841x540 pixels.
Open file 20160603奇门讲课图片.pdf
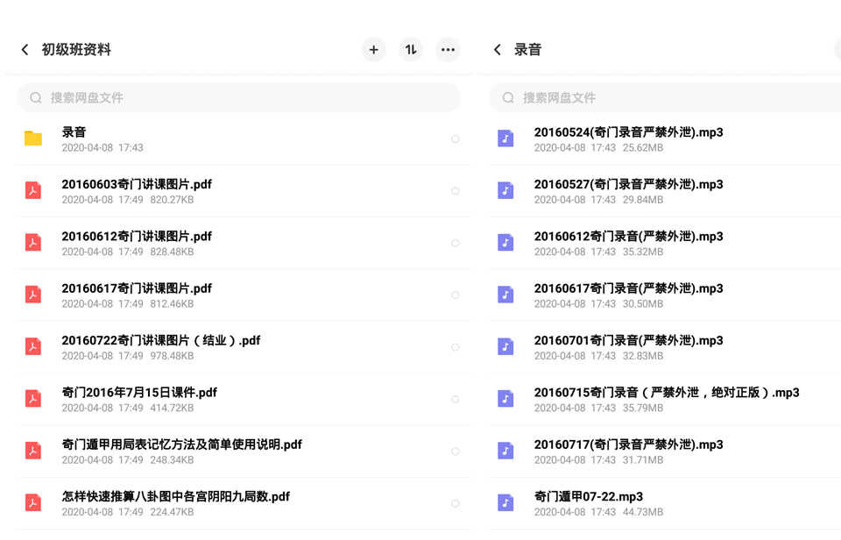click(137, 184)
